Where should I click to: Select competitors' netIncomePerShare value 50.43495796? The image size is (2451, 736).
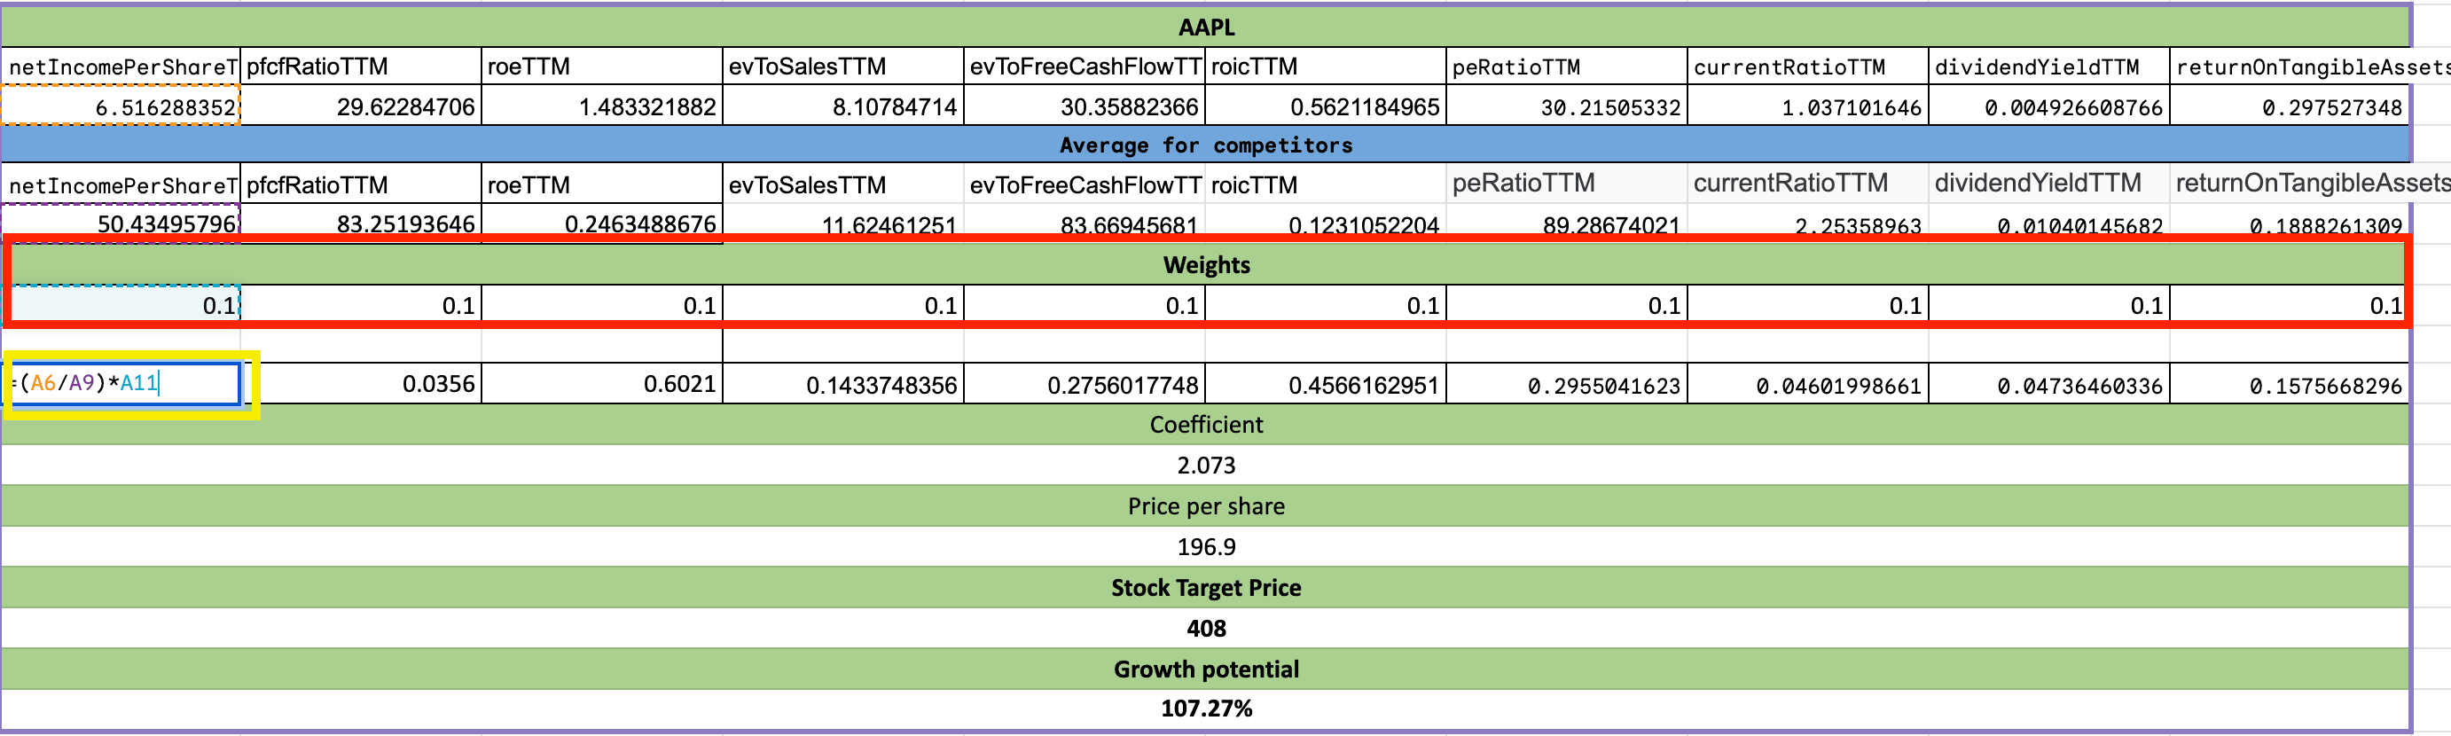click(x=121, y=223)
